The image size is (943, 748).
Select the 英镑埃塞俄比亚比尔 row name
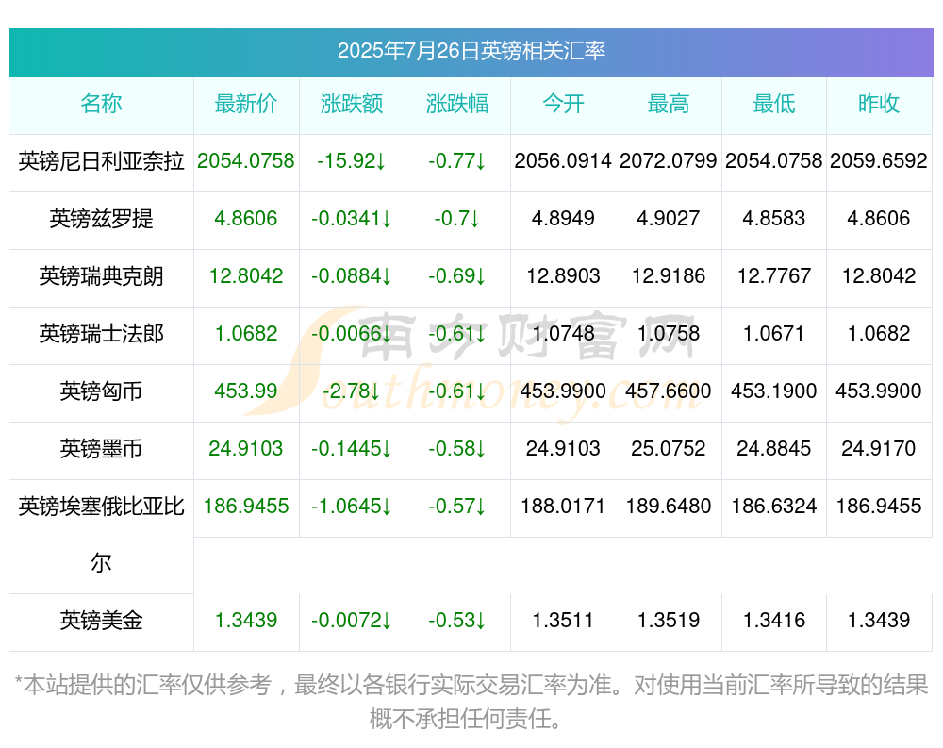[x=101, y=535]
